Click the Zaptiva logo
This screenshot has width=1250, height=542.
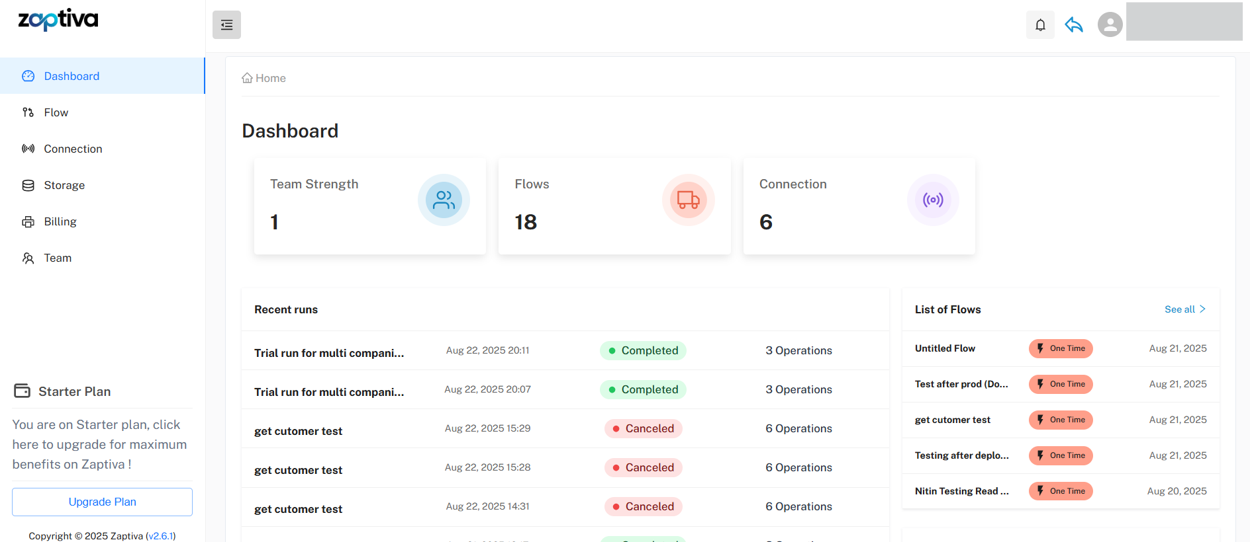(x=58, y=20)
